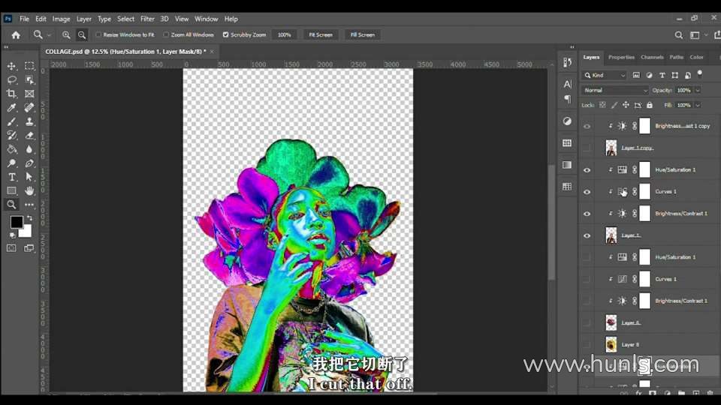Select the Paint Bucket tool

click(11, 149)
